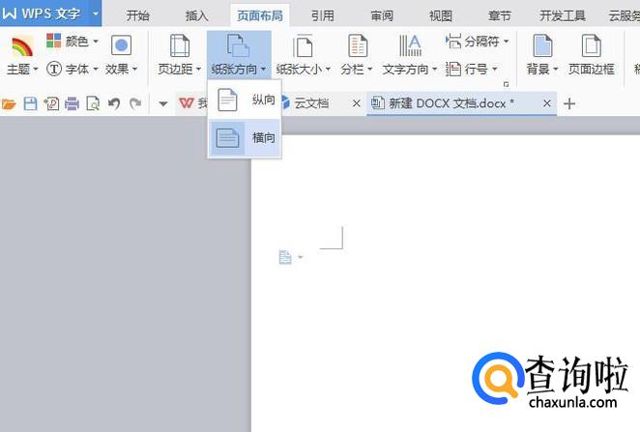Image resolution: width=640 pixels, height=432 pixels.
Task: Expand the 分栏 dropdown arrow
Action: (370, 70)
